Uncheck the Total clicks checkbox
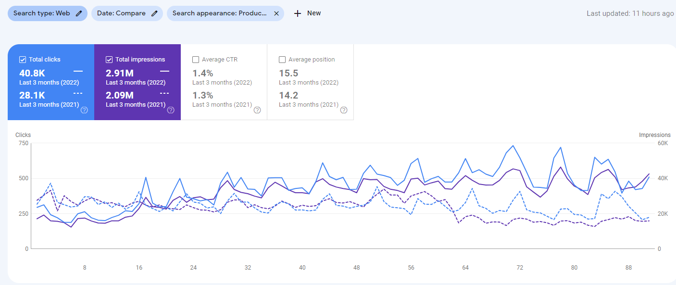The width and height of the screenshot is (676, 285). coord(22,59)
